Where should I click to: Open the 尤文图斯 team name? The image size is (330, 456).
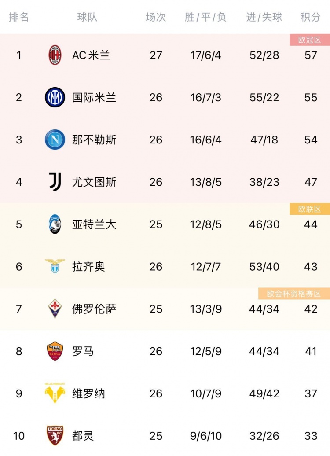94,182
